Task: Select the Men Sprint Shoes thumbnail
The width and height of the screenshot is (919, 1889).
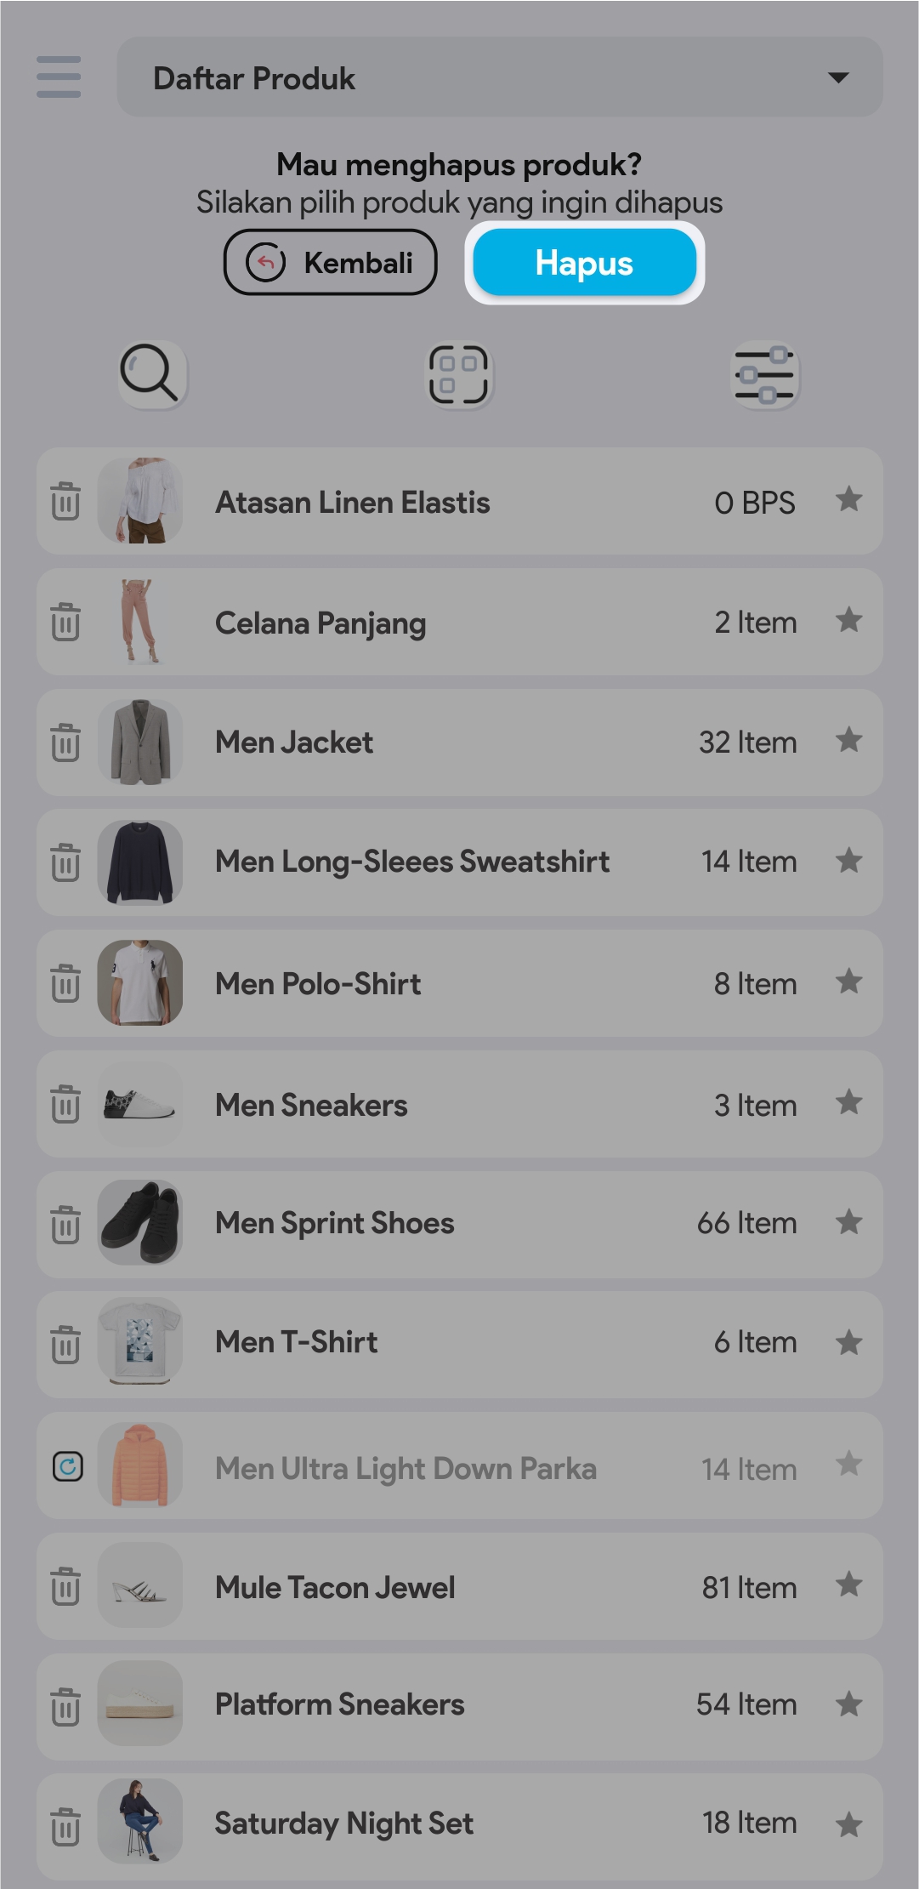Action: coord(140,1223)
